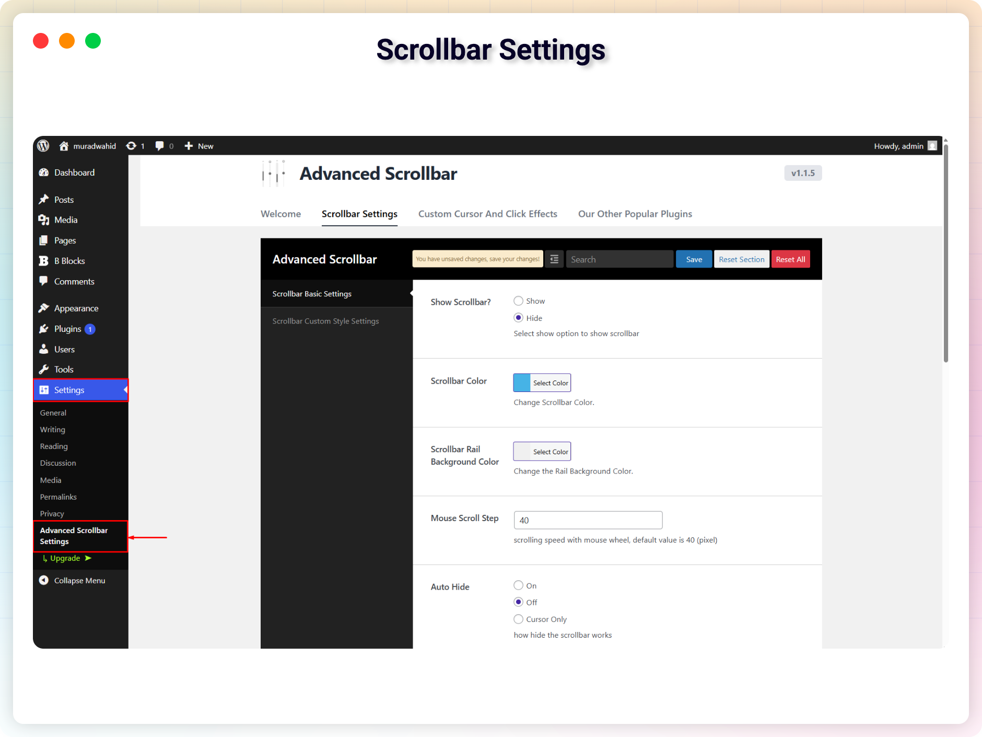Open the Welcome tab

pos(280,214)
